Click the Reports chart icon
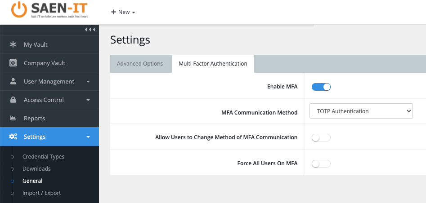The height and width of the screenshot is (203, 426). pos(13,118)
